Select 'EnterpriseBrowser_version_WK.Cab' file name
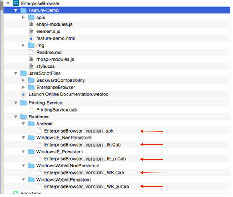233x197 pixels. pyautogui.click(x=84, y=173)
